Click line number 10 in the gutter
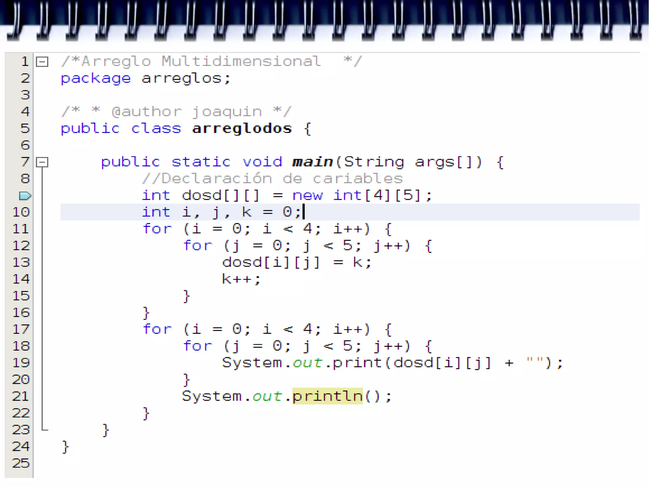 [x=21, y=212]
